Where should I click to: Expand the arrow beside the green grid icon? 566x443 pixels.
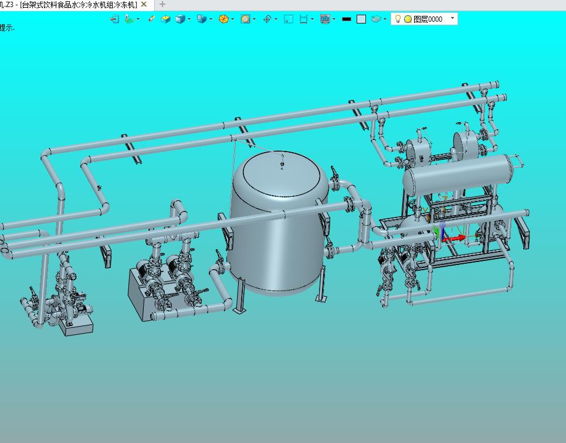[x=138, y=19]
